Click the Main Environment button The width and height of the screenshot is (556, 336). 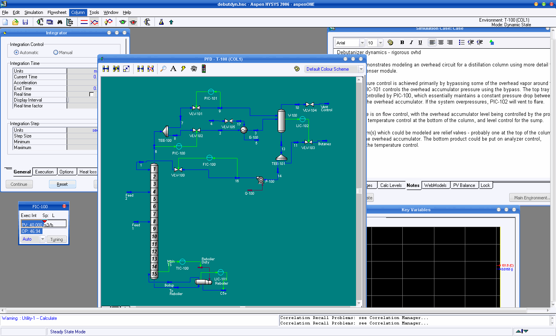(531, 198)
